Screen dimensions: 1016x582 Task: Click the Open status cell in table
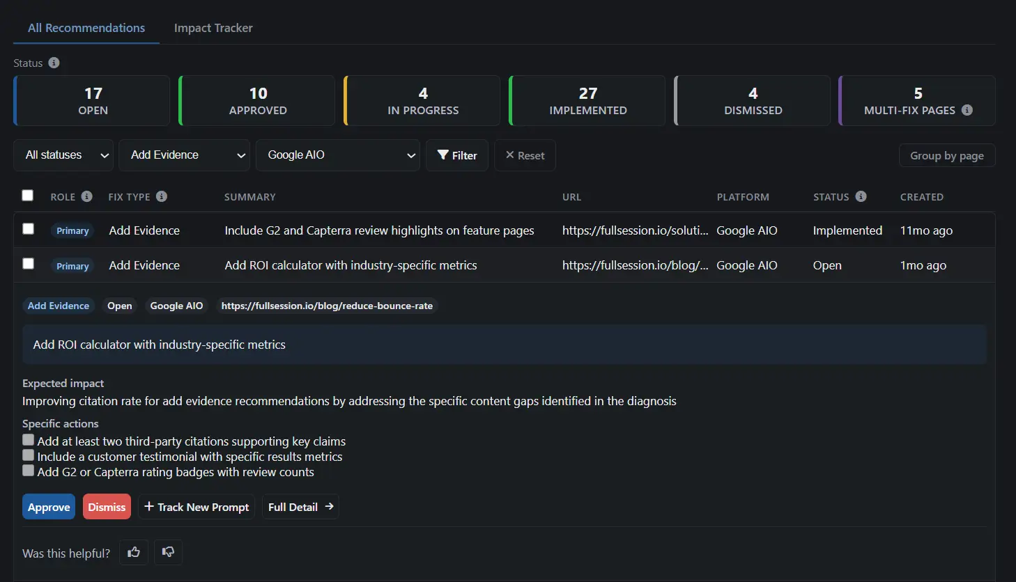tap(827, 265)
